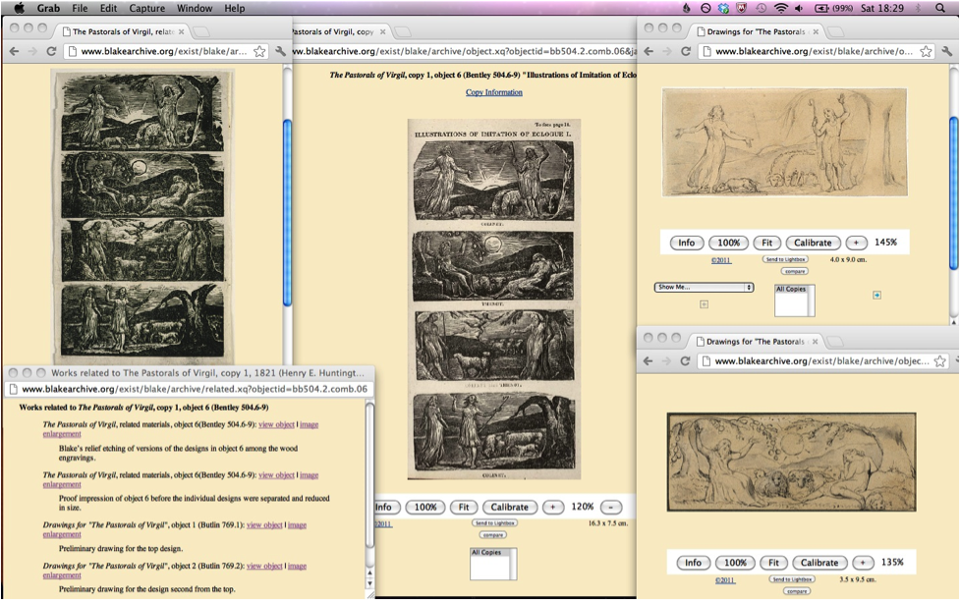Viewport: 960px width, 600px height.
Task: Go back in the top-left Chrome window
Action: pyautogui.click(x=14, y=51)
